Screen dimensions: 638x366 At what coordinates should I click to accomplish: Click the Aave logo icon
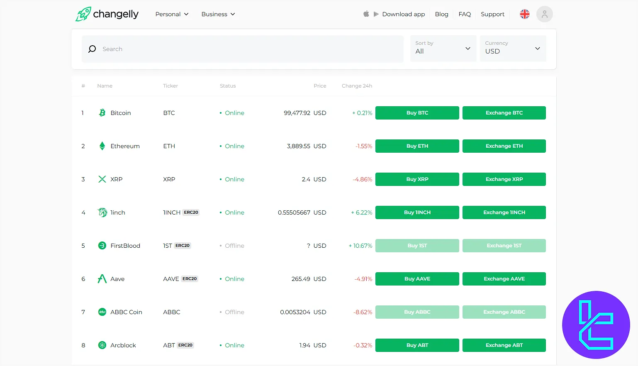point(102,279)
